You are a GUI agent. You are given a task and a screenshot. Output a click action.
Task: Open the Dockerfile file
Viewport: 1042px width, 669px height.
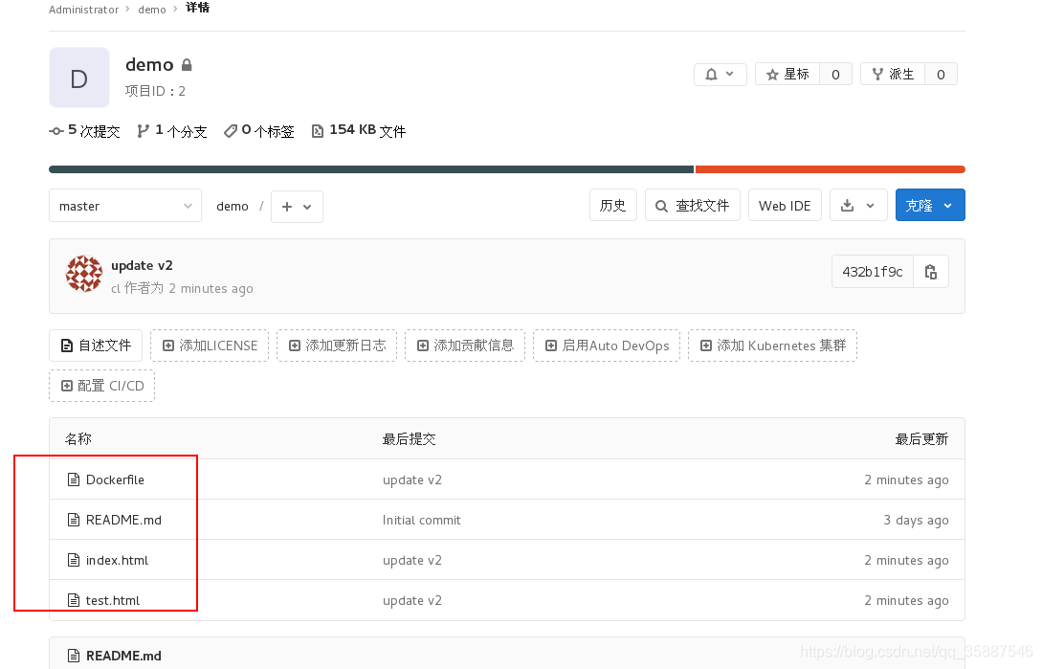[115, 479]
